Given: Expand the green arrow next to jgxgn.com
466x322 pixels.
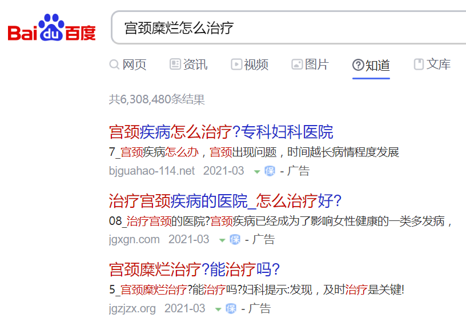Looking at the screenshot, I should coord(222,240).
